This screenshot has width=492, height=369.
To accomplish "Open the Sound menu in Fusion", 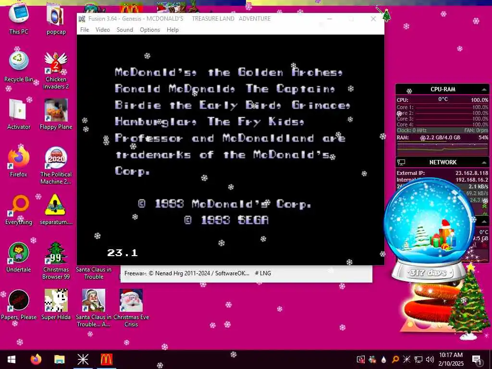I will [125, 30].
